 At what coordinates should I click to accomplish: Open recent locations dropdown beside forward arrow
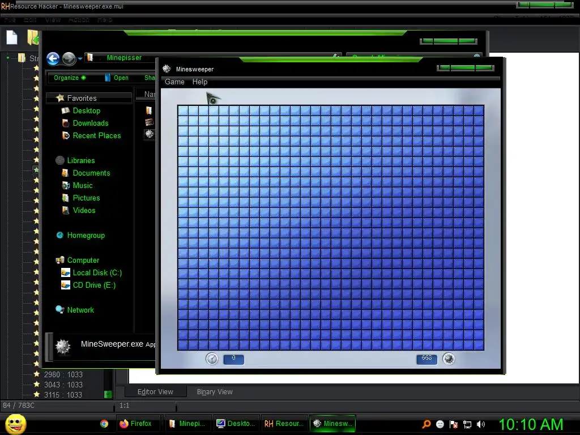[80, 58]
